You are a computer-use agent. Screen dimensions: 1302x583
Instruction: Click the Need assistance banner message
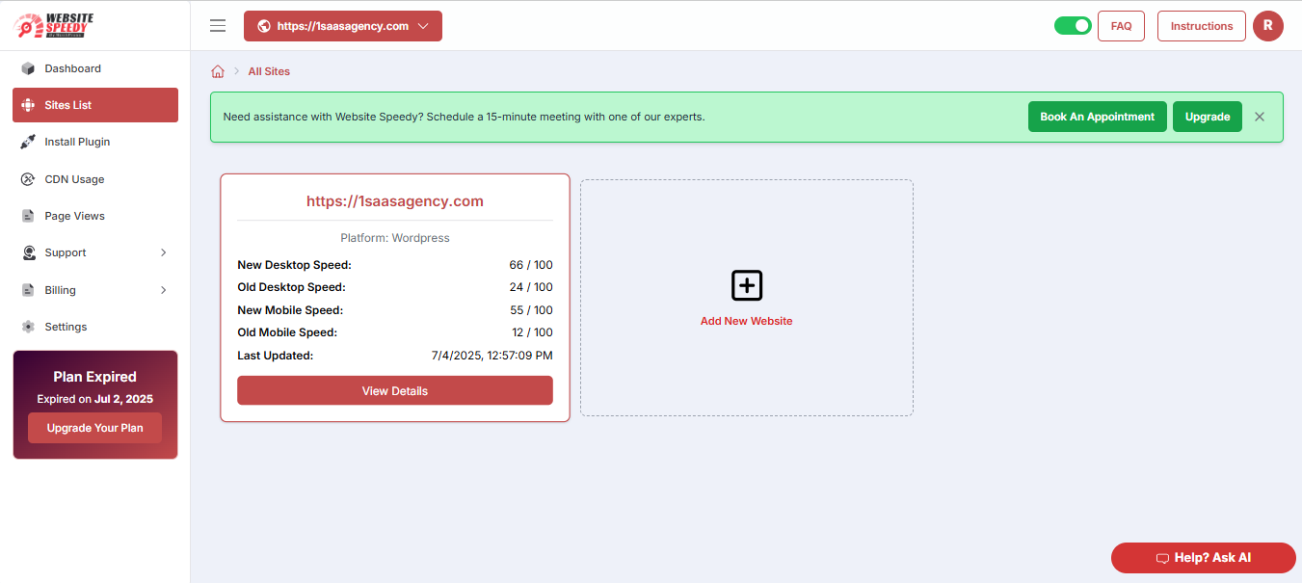(464, 117)
